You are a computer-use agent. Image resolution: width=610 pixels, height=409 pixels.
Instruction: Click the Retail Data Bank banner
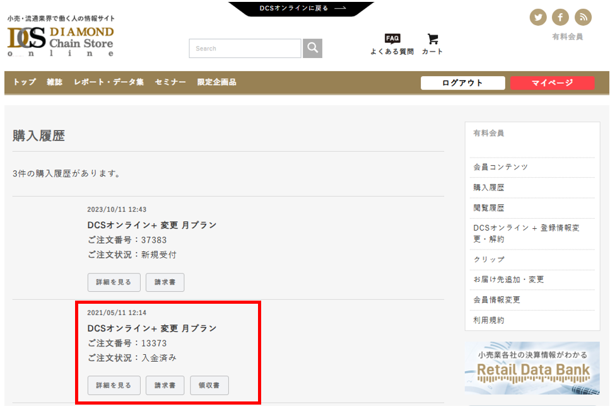(x=532, y=368)
